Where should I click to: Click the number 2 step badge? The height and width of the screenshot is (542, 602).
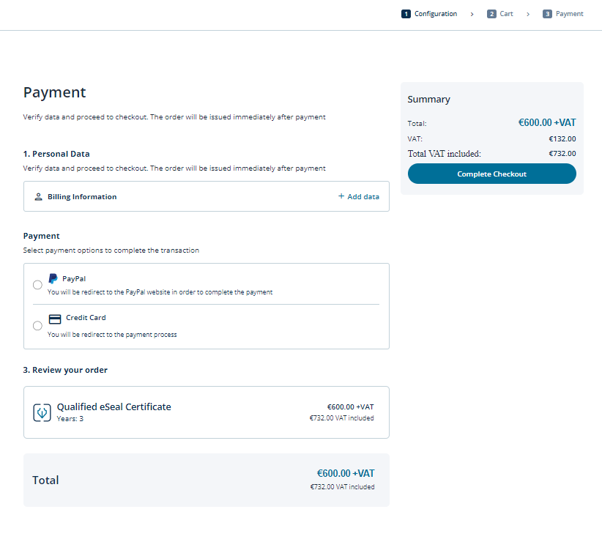pyautogui.click(x=491, y=14)
